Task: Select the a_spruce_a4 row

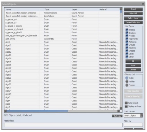Action: [62, 19]
